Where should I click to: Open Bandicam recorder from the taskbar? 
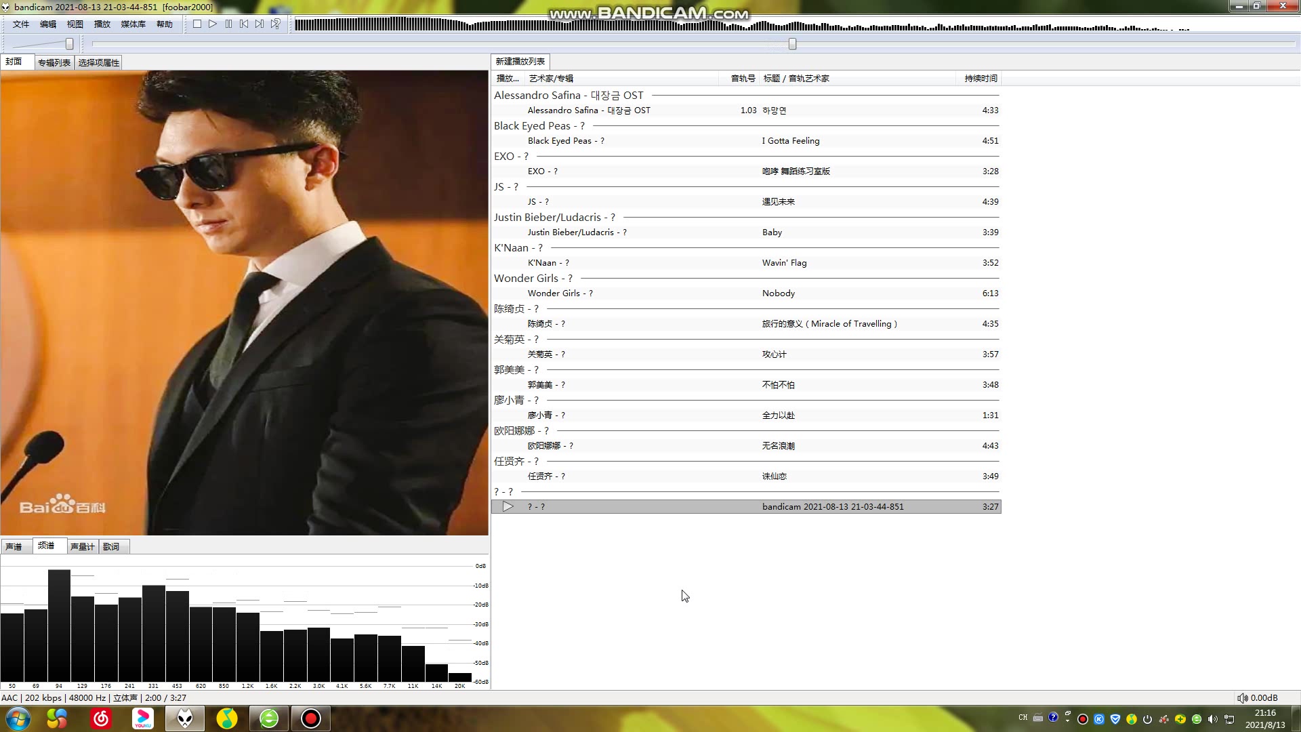[x=311, y=718]
